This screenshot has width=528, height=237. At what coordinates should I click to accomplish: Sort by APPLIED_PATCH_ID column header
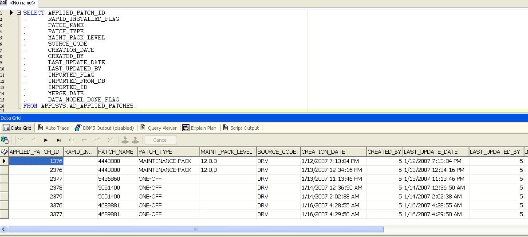point(36,152)
